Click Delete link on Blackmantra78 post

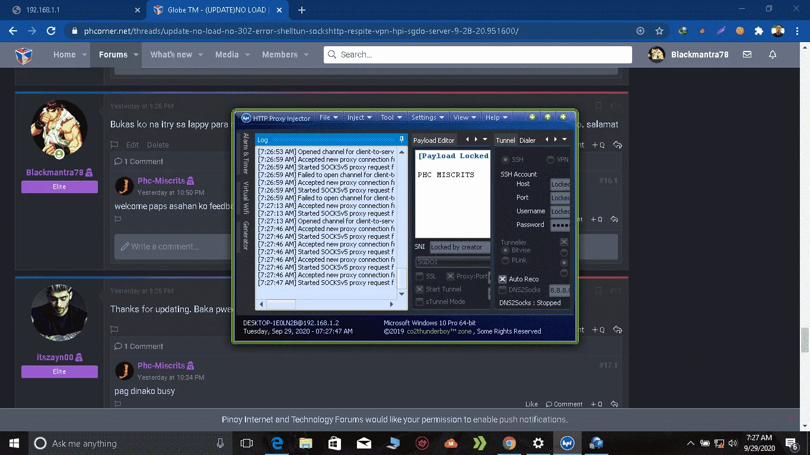pos(158,145)
